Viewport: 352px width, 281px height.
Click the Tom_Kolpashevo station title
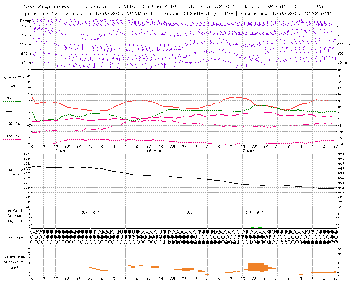pos(46,7)
